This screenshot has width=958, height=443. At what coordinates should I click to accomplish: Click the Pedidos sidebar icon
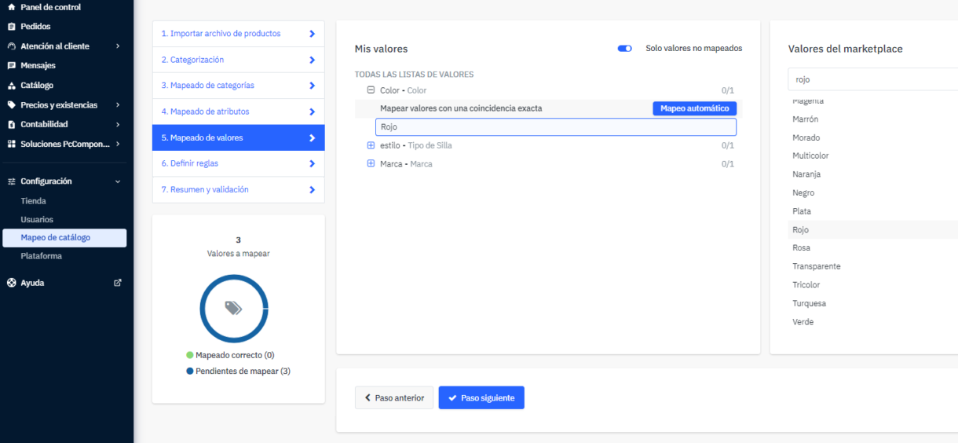pos(12,27)
